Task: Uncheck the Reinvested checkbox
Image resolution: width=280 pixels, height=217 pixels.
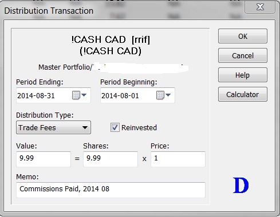Action: (x=115, y=127)
